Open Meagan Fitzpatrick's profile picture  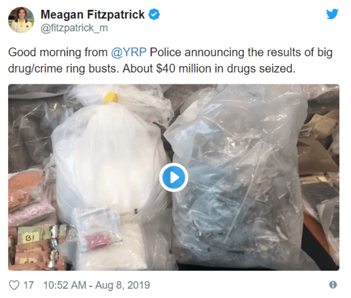[x=21, y=20]
